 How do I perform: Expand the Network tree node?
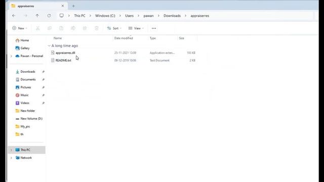click(11, 158)
